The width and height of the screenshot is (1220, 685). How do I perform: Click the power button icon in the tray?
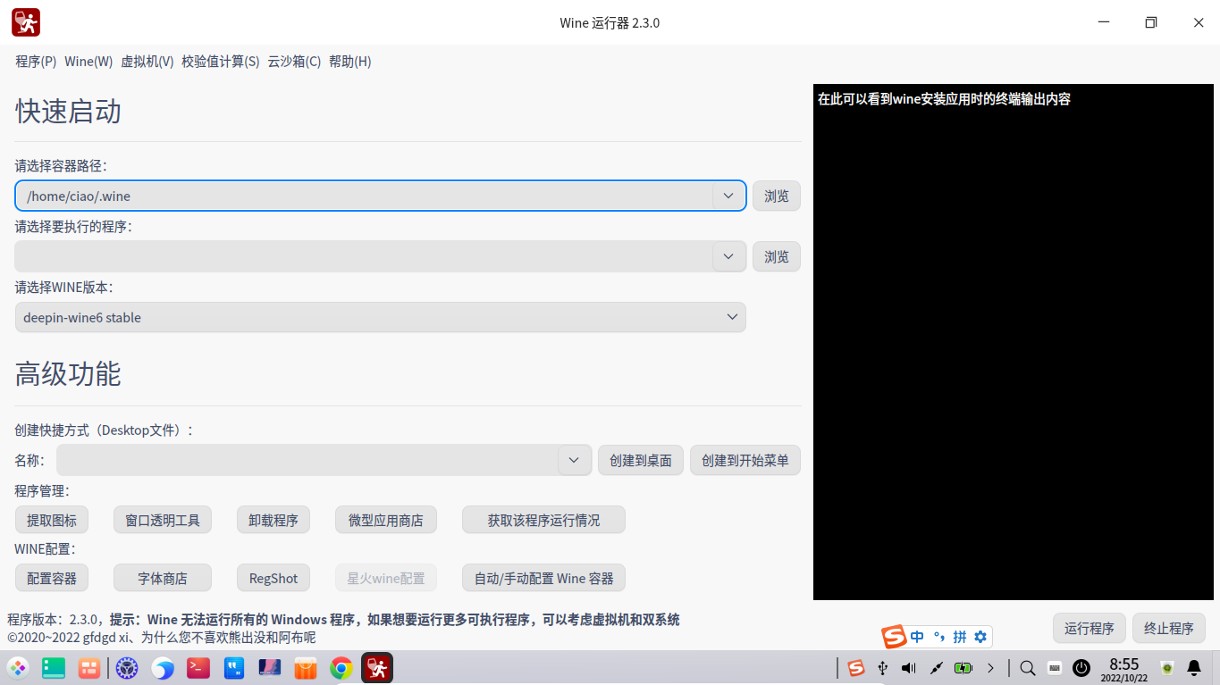[x=1081, y=667]
